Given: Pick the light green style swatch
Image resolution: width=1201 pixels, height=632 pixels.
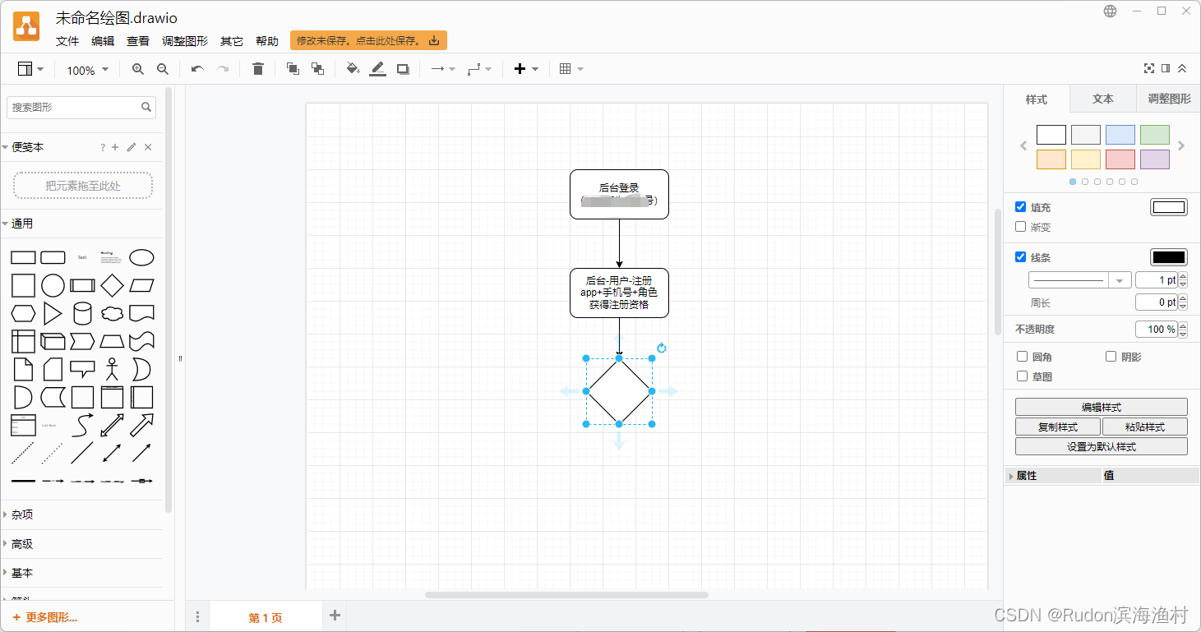Looking at the screenshot, I should [1155, 135].
